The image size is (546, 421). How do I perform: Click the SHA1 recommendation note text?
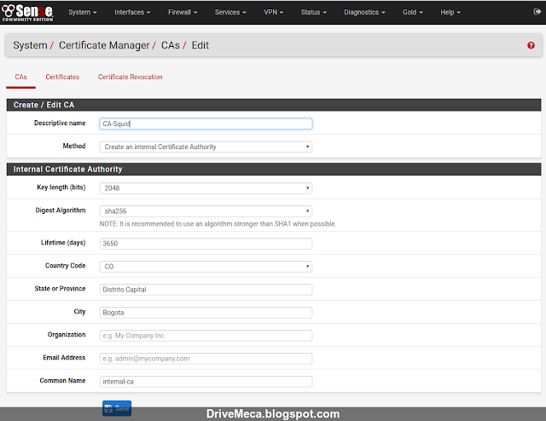pos(218,224)
